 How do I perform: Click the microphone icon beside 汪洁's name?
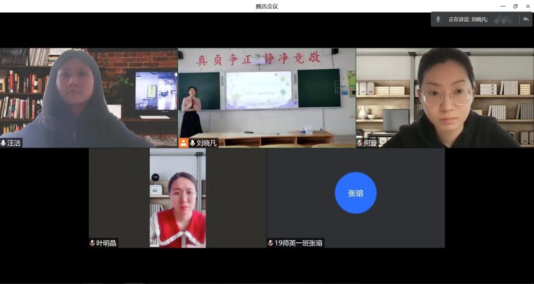(4, 143)
